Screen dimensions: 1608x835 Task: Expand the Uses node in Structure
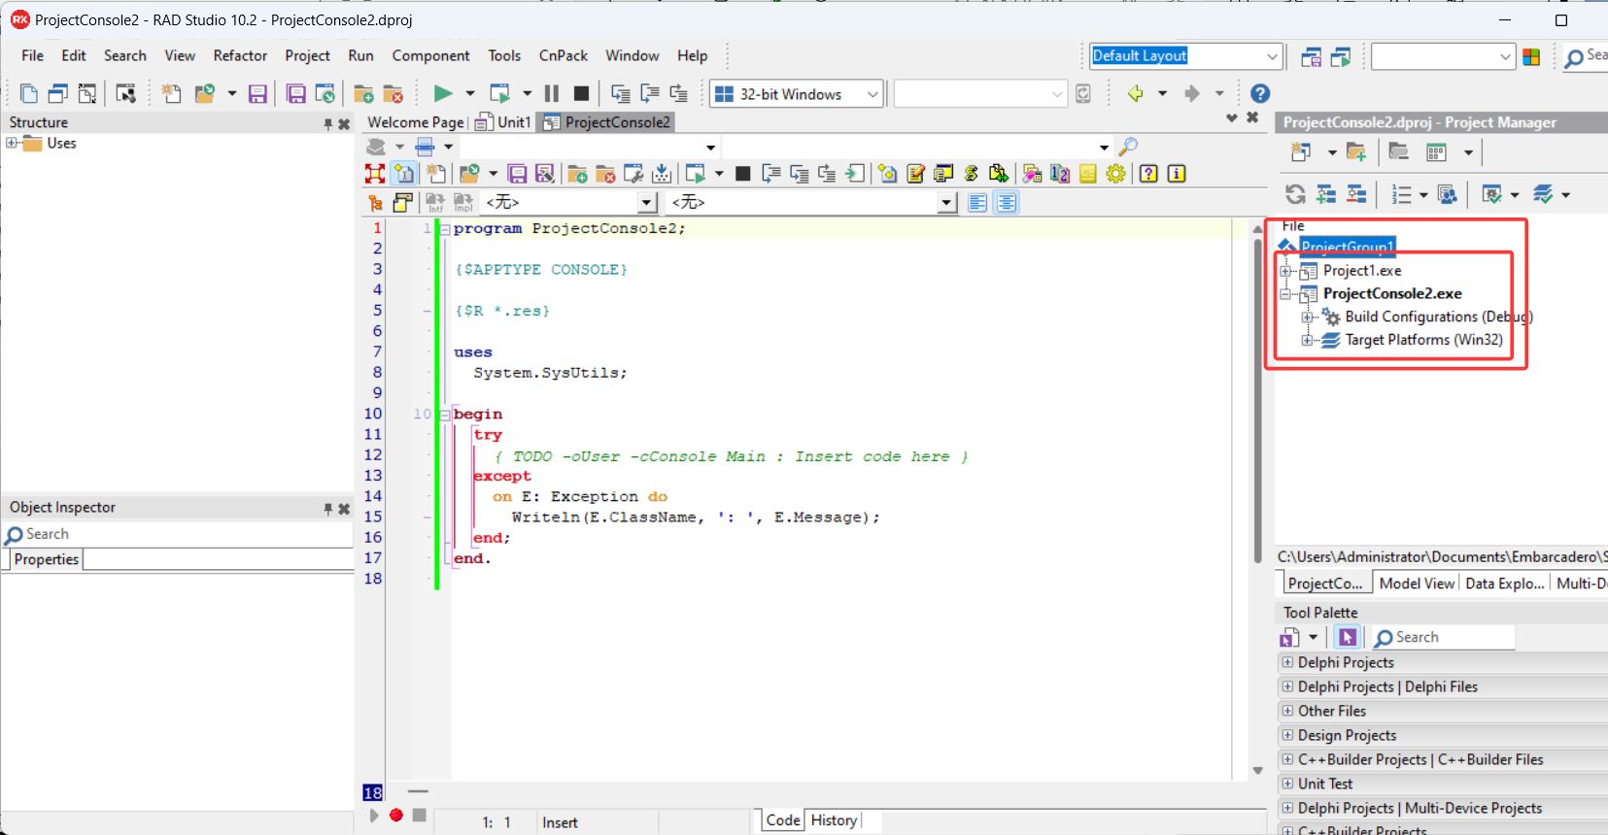pos(12,143)
